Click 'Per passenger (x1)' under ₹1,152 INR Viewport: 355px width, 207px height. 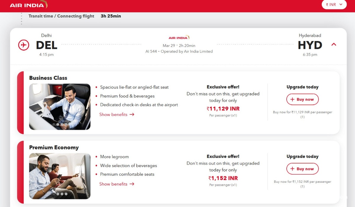[223, 185]
